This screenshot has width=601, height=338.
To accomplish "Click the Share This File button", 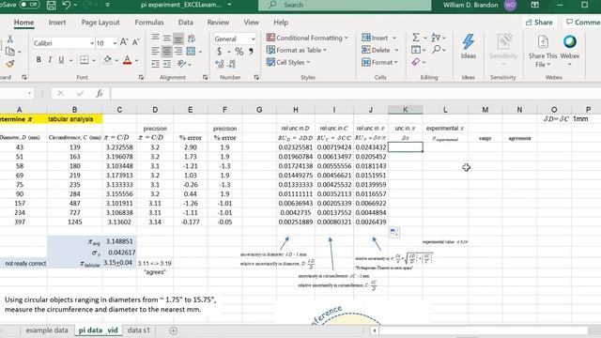I will coord(543,51).
